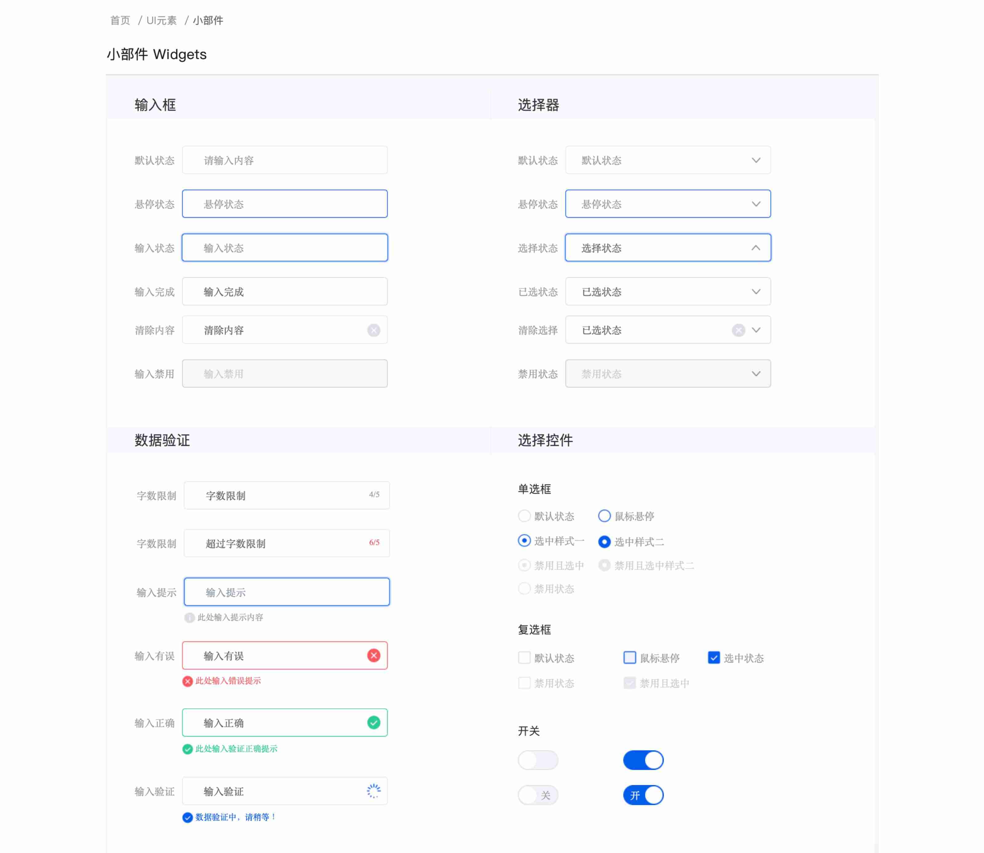Toggle the 开 switch off
The width and height of the screenshot is (984, 853).
[x=643, y=795]
